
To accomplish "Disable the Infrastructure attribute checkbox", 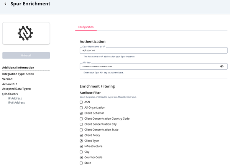I will pyautogui.click(x=81, y=146).
